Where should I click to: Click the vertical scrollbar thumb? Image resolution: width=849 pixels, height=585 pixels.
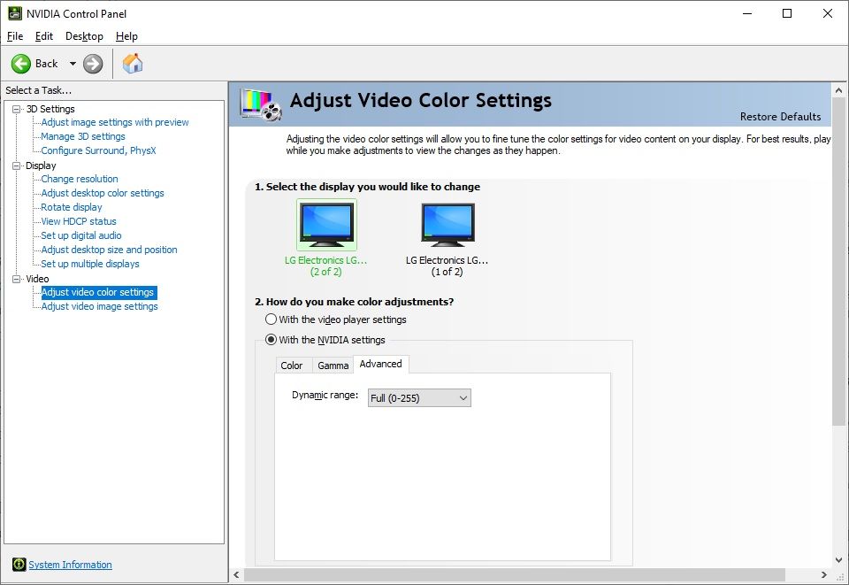[838, 262]
